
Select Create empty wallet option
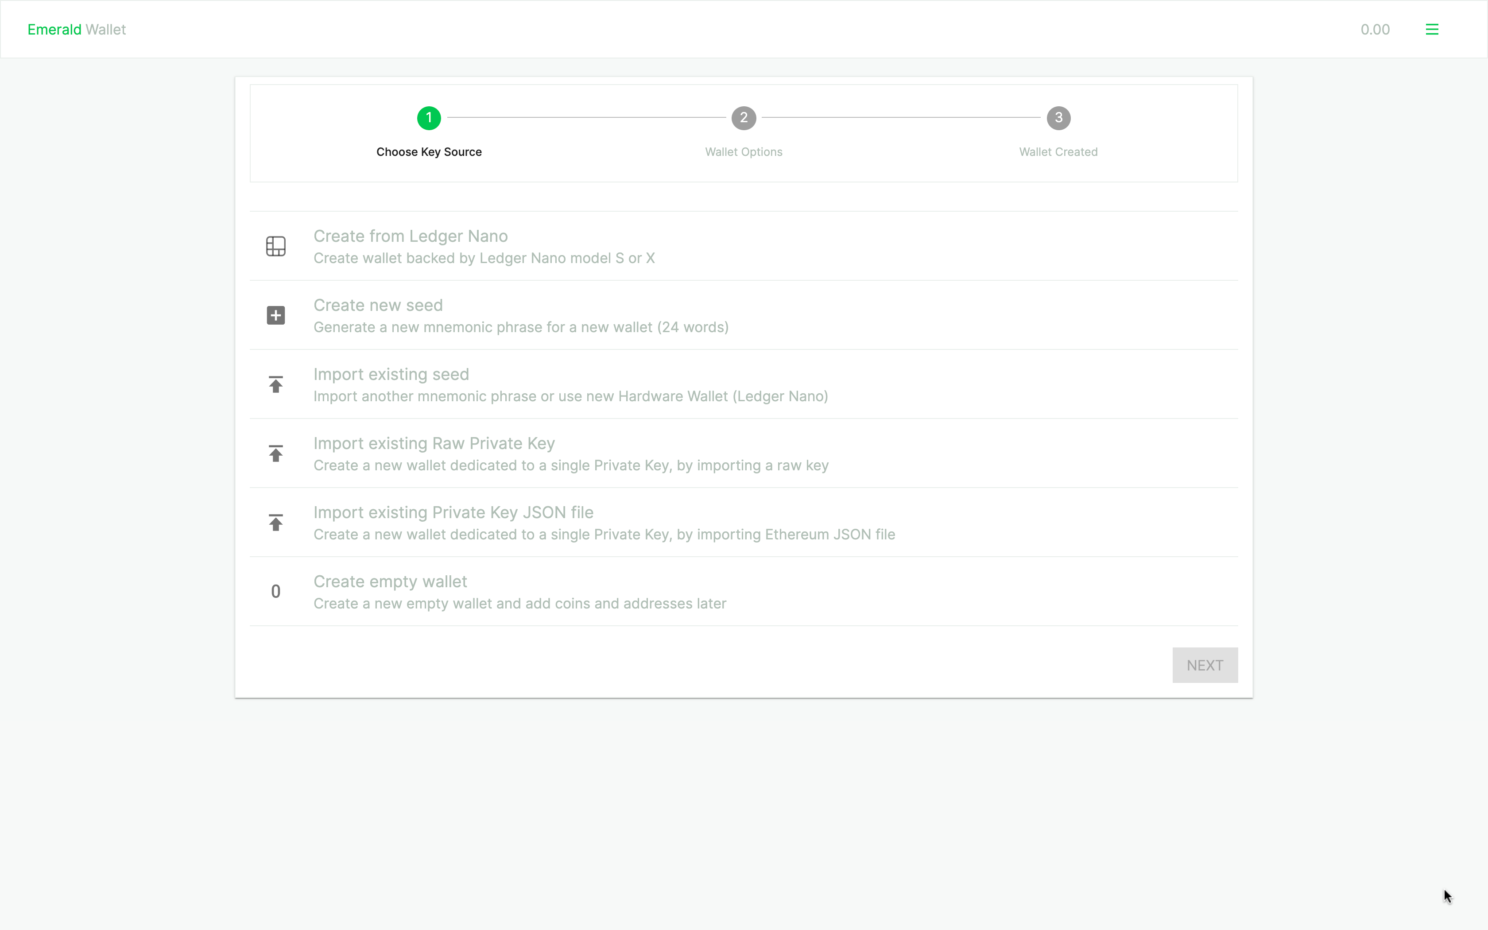pos(389,581)
